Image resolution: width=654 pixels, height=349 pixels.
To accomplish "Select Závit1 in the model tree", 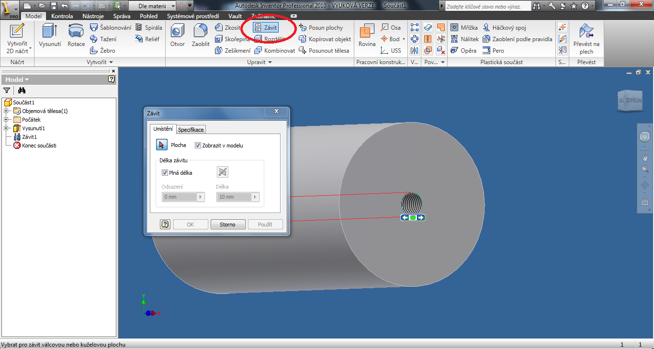I will 29,137.
